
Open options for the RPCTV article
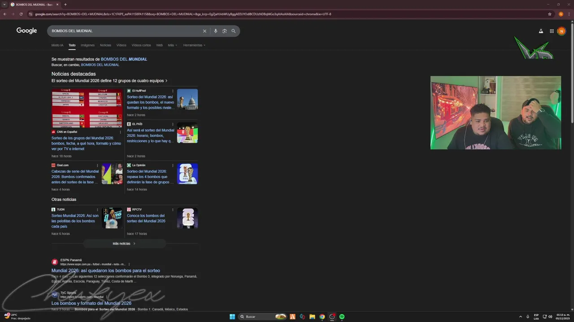tap(173, 209)
